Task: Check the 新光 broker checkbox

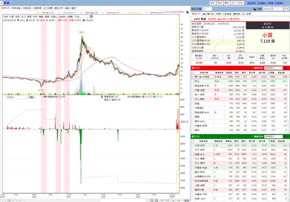Action: click(193, 81)
